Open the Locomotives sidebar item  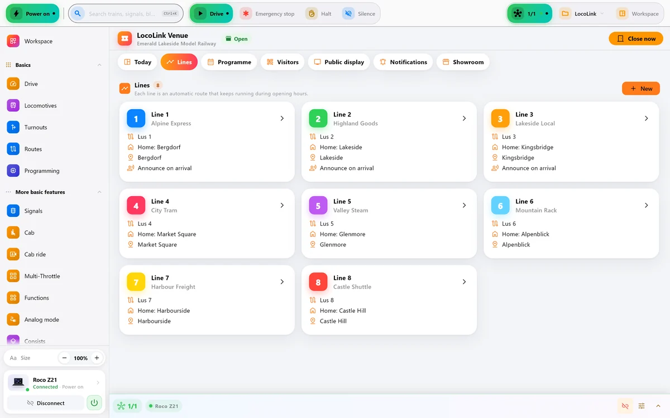(x=53, y=105)
